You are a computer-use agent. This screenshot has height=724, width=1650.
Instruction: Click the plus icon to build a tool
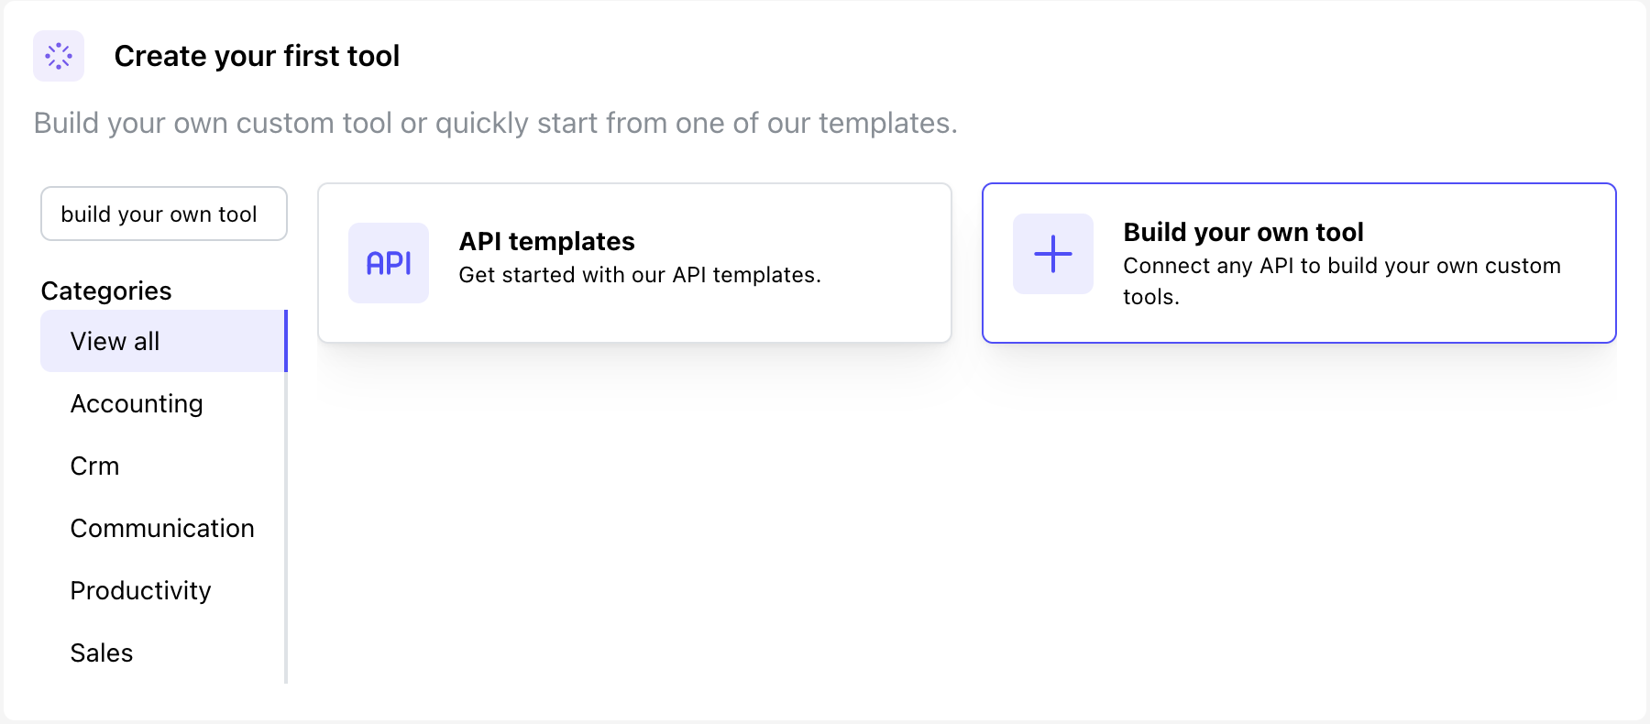(1052, 254)
